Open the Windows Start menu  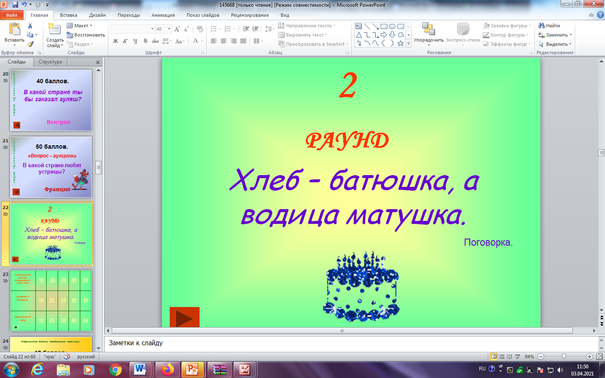tap(11, 370)
